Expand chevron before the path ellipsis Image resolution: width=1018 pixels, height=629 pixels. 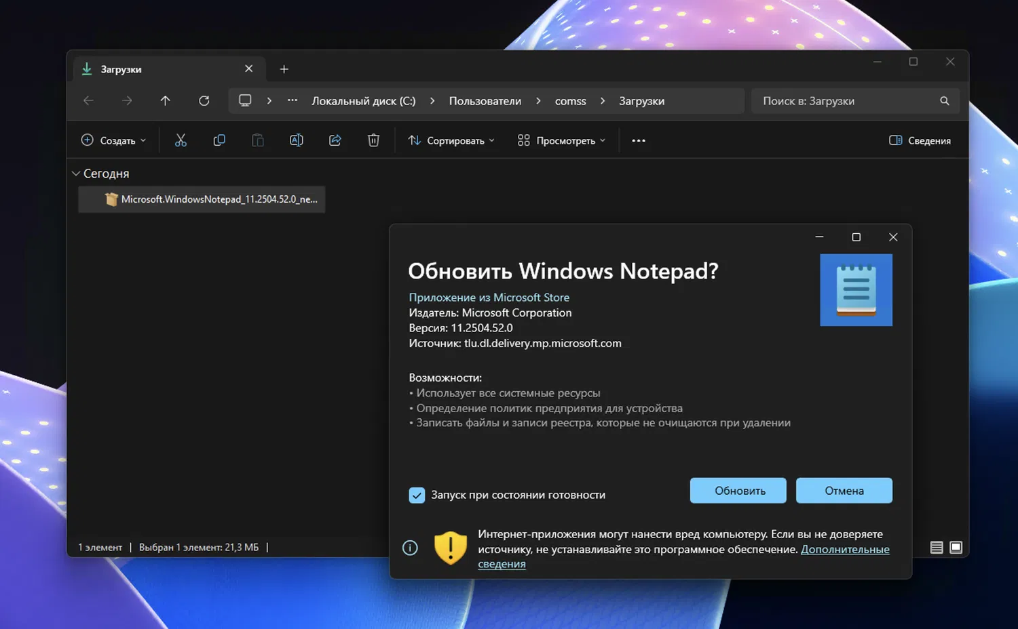tap(269, 101)
